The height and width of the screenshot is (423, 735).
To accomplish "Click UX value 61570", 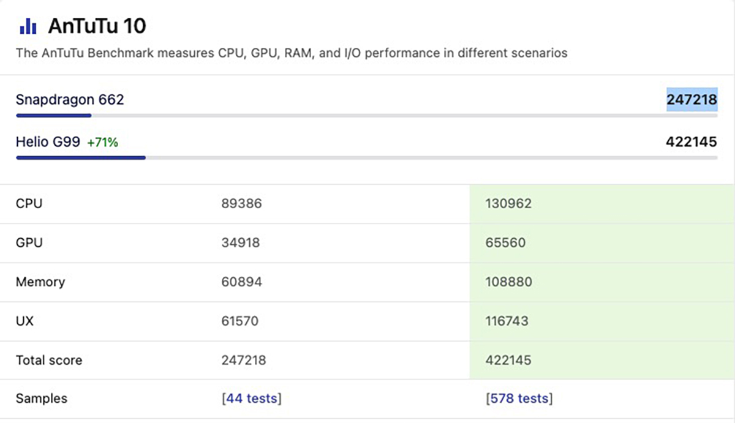I will click(x=239, y=321).
